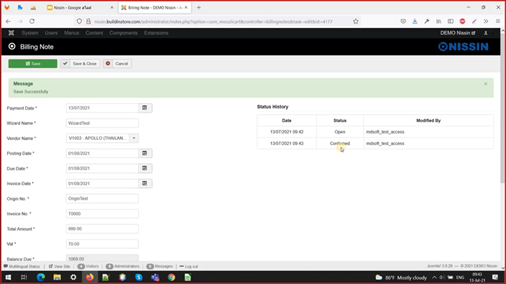Click into the Wizard Name field

(x=102, y=123)
